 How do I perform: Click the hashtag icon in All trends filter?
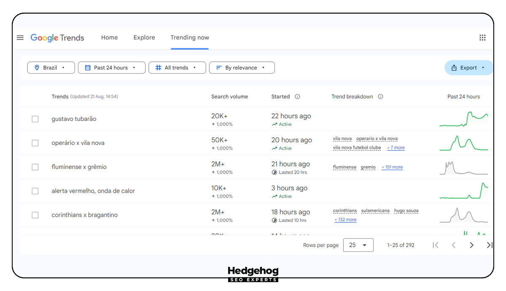point(158,68)
